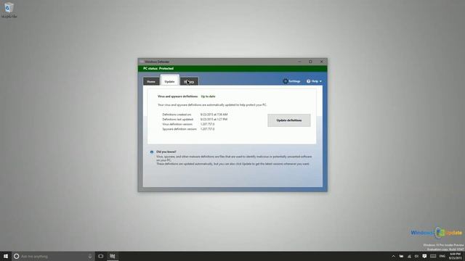The height and width of the screenshot is (261, 465).
Task: Expand the Help dropdown menu
Action: [314, 81]
